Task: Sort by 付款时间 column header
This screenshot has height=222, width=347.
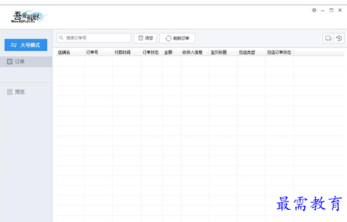Action: click(x=127, y=52)
